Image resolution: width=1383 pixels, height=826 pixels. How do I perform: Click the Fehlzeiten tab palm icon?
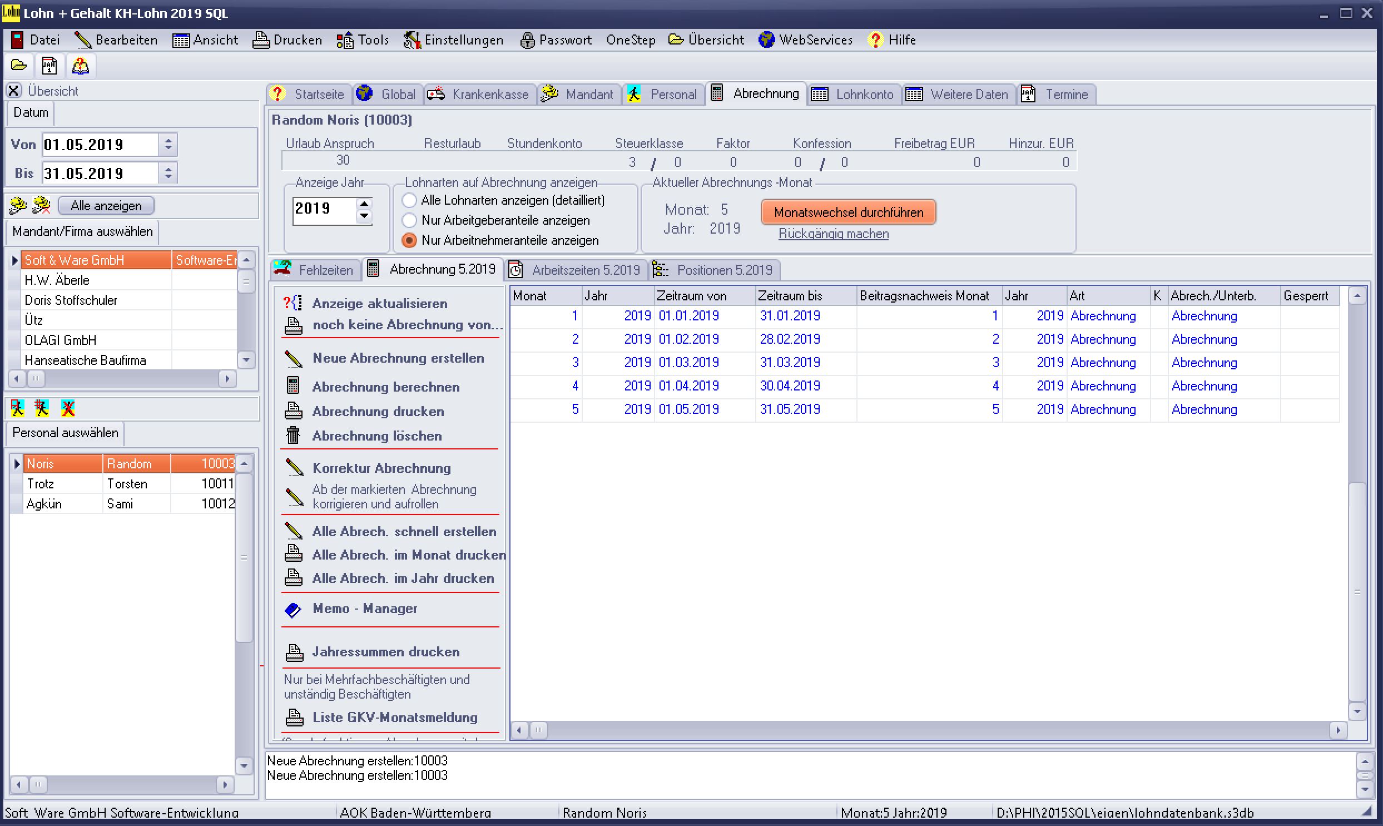(x=282, y=268)
